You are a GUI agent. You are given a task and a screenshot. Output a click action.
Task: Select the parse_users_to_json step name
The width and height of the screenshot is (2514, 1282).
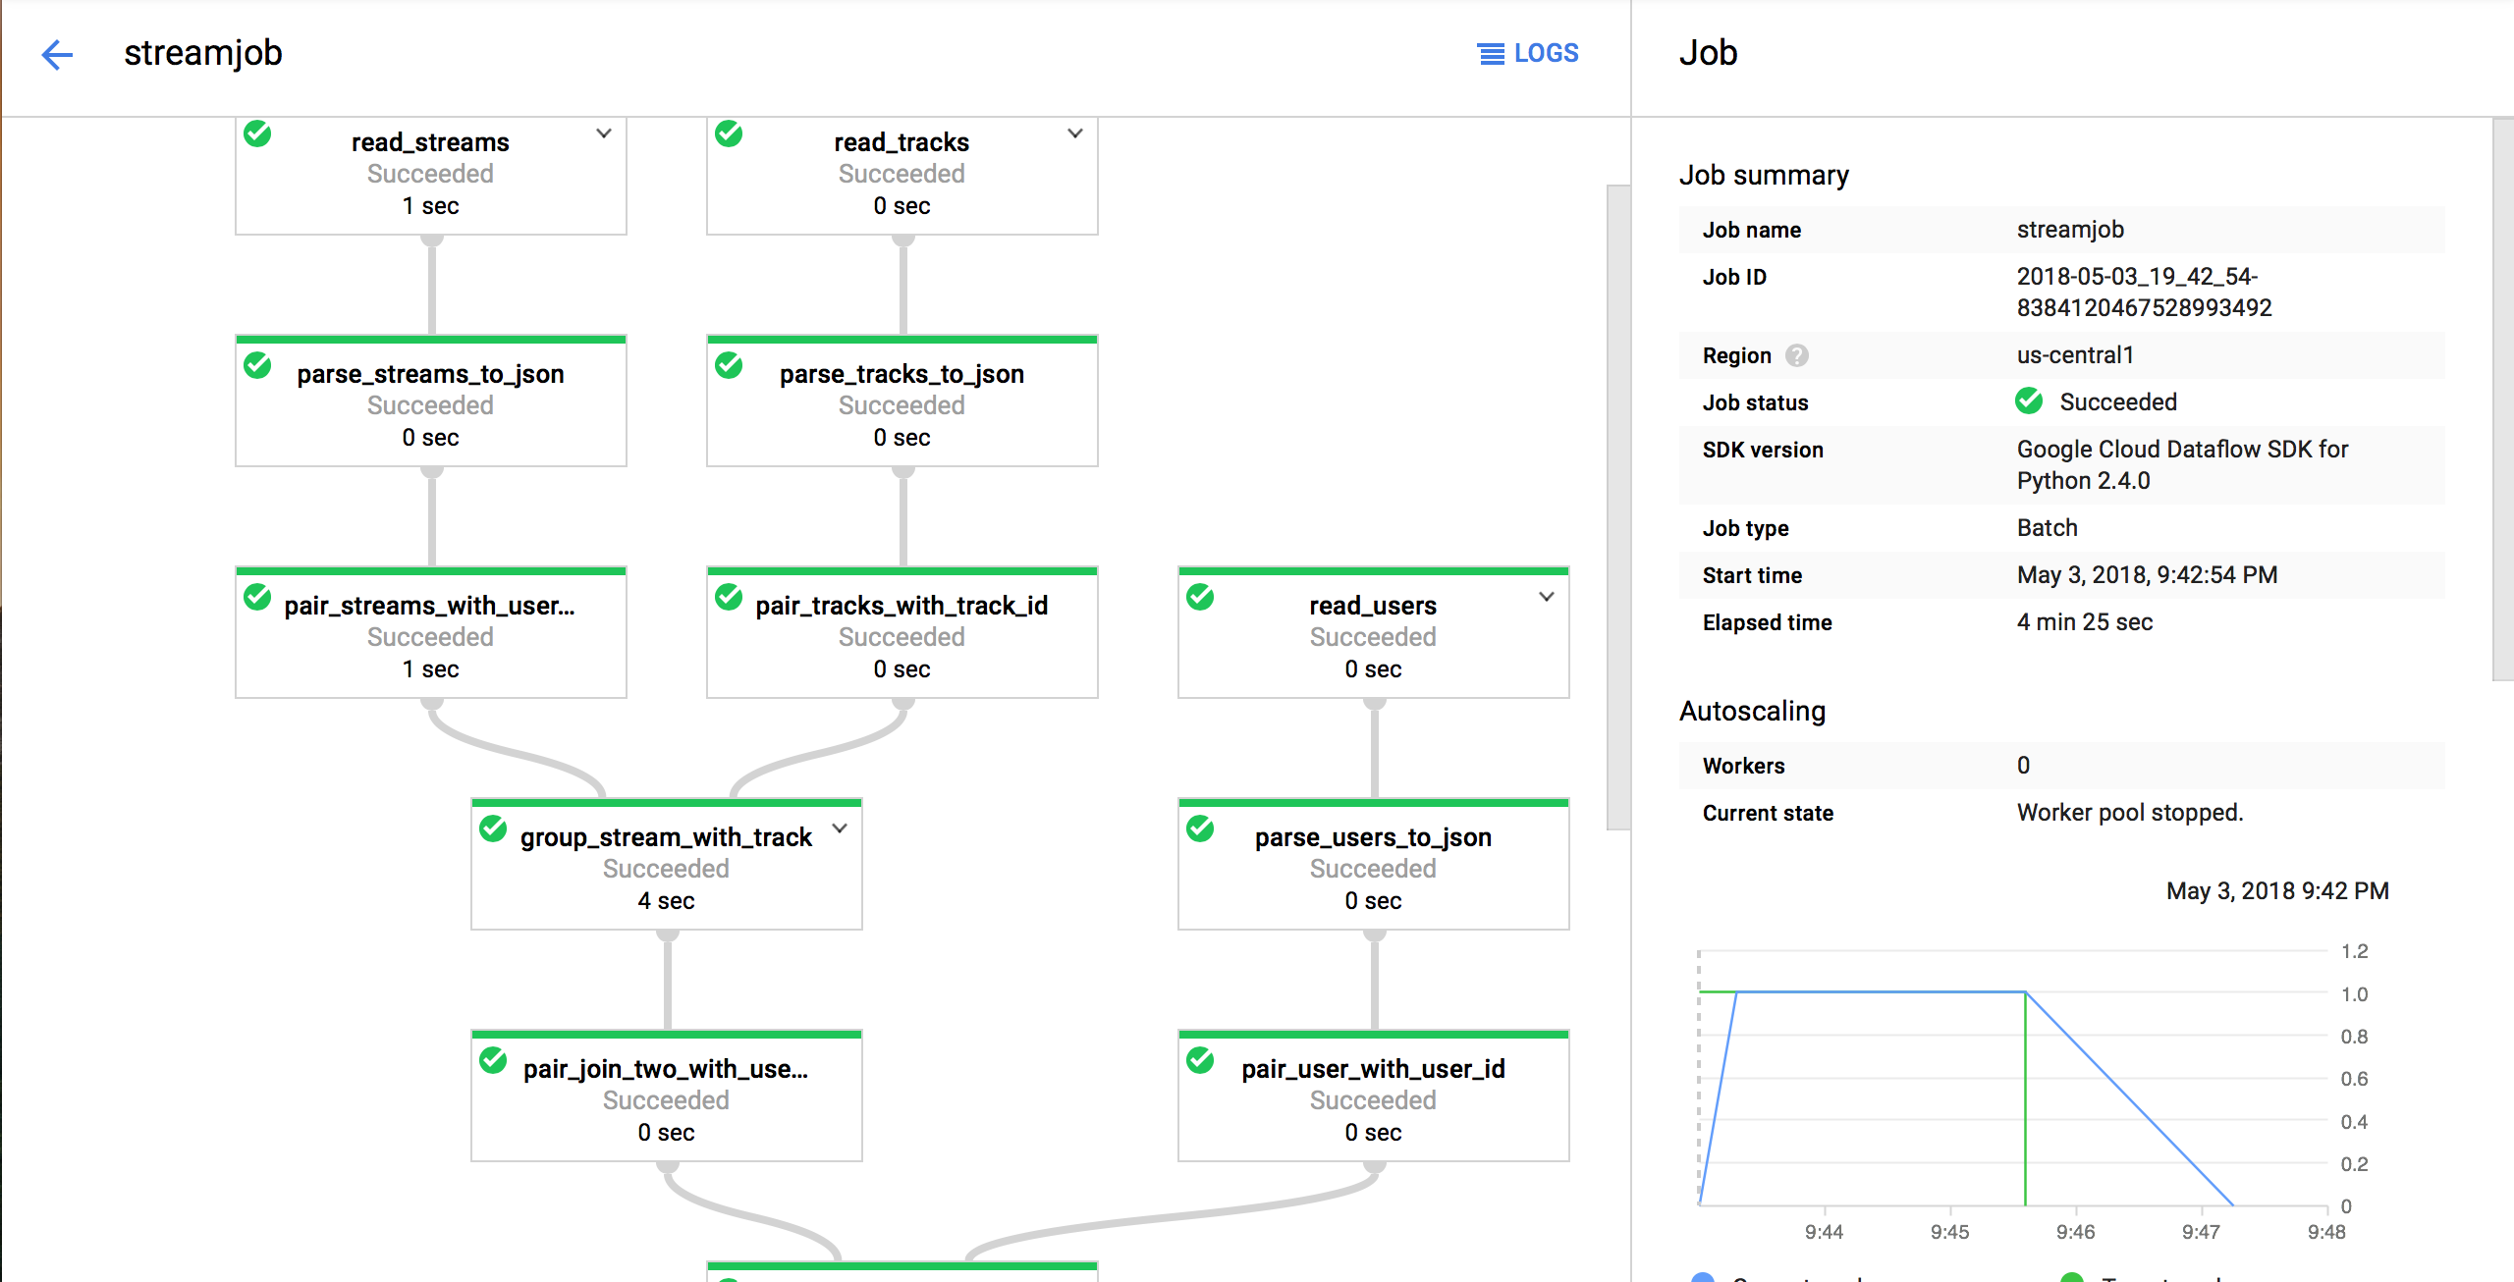1373,837
